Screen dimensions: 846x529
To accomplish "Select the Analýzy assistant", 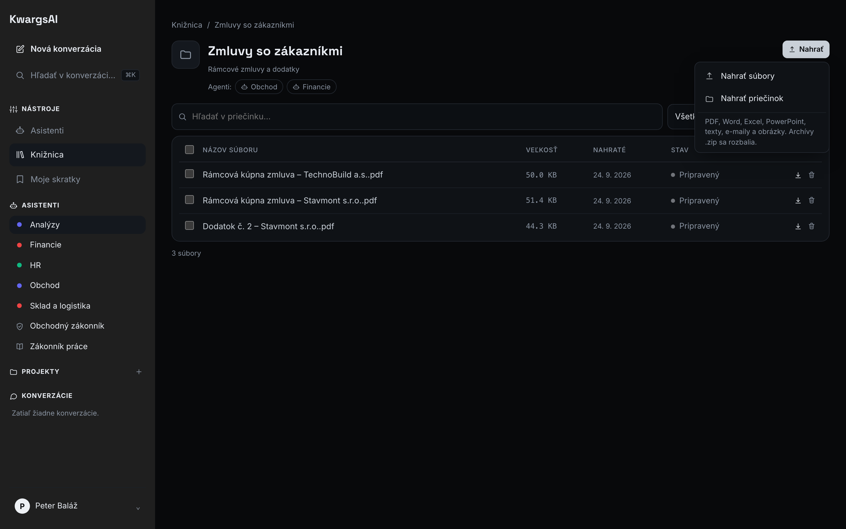I will coord(77,225).
